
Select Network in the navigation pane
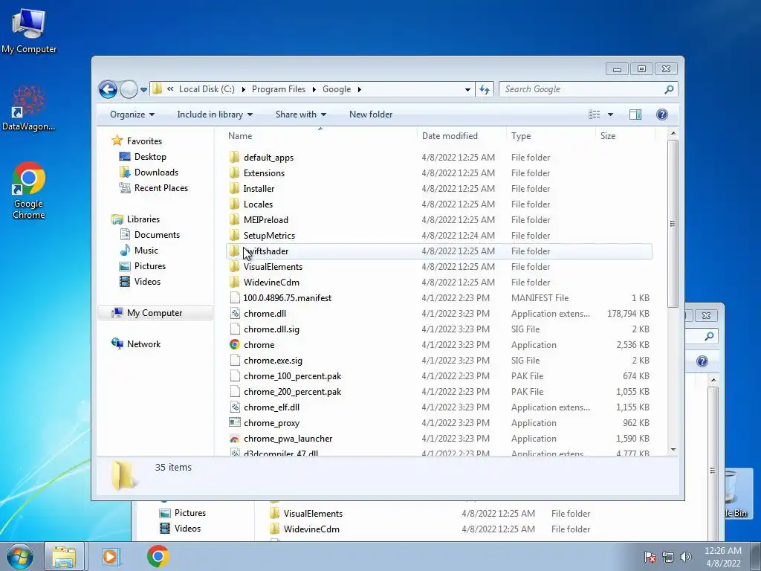143,344
